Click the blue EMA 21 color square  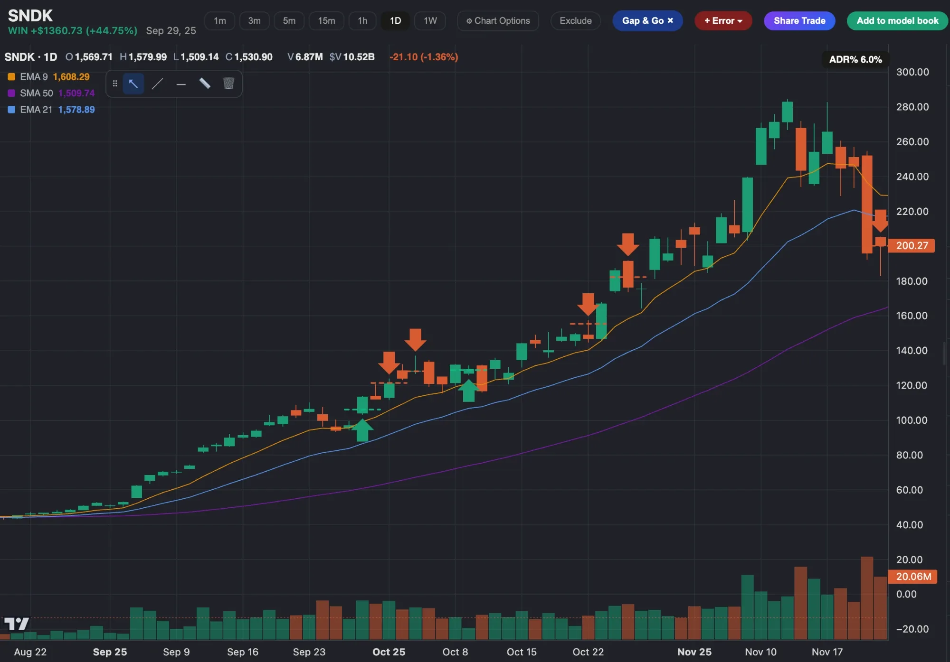tap(11, 110)
